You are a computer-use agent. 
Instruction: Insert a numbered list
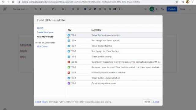point(78,9)
